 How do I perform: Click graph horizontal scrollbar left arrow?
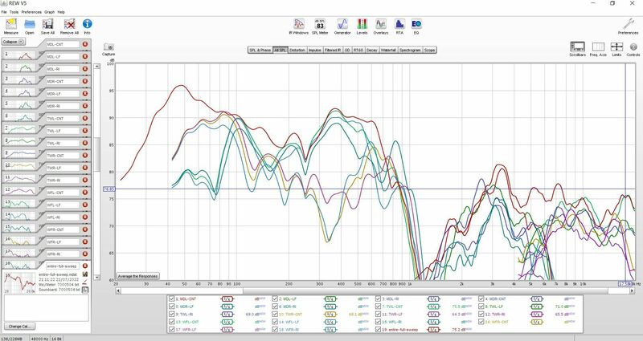118,290
